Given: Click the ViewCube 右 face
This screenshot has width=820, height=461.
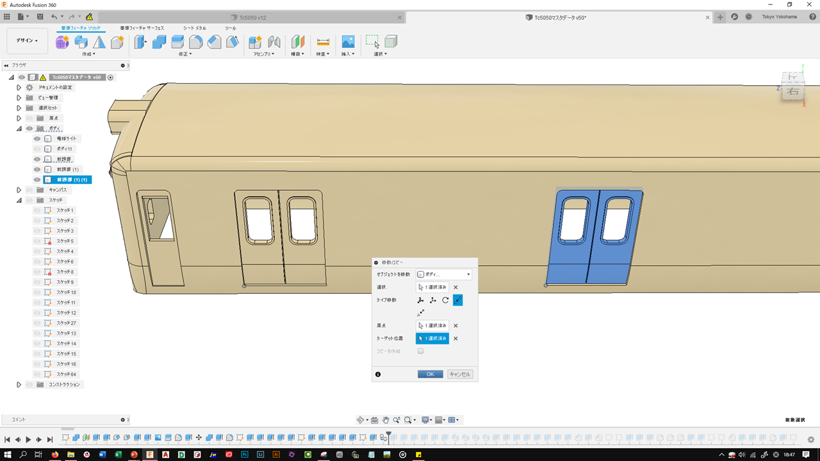Looking at the screenshot, I should (793, 92).
